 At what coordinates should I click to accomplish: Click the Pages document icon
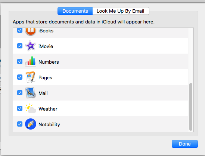(31, 77)
